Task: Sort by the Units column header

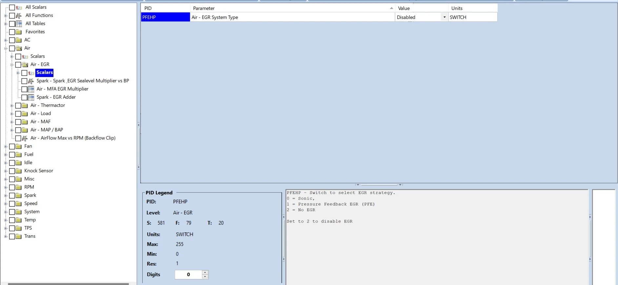Action: pyautogui.click(x=473, y=8)
